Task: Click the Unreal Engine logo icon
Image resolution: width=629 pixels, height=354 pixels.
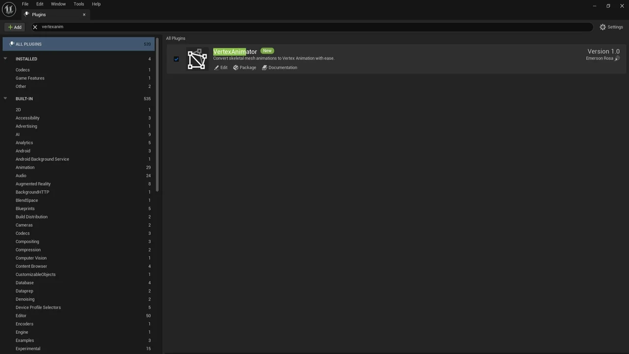Action: pos(9,9)
